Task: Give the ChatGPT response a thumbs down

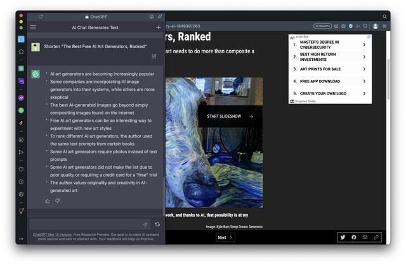Action: pos(58,201)
